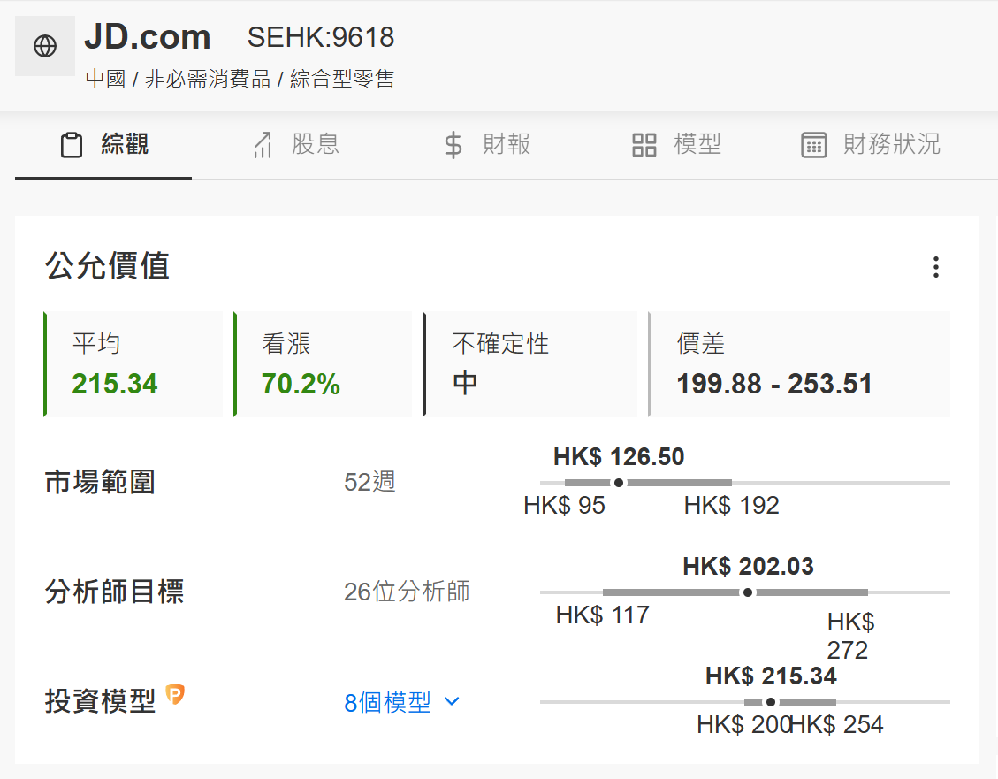Screen dimensions: 998x779
Task: Click the 52-week high HK$ 192
Action: coord(732,505)
